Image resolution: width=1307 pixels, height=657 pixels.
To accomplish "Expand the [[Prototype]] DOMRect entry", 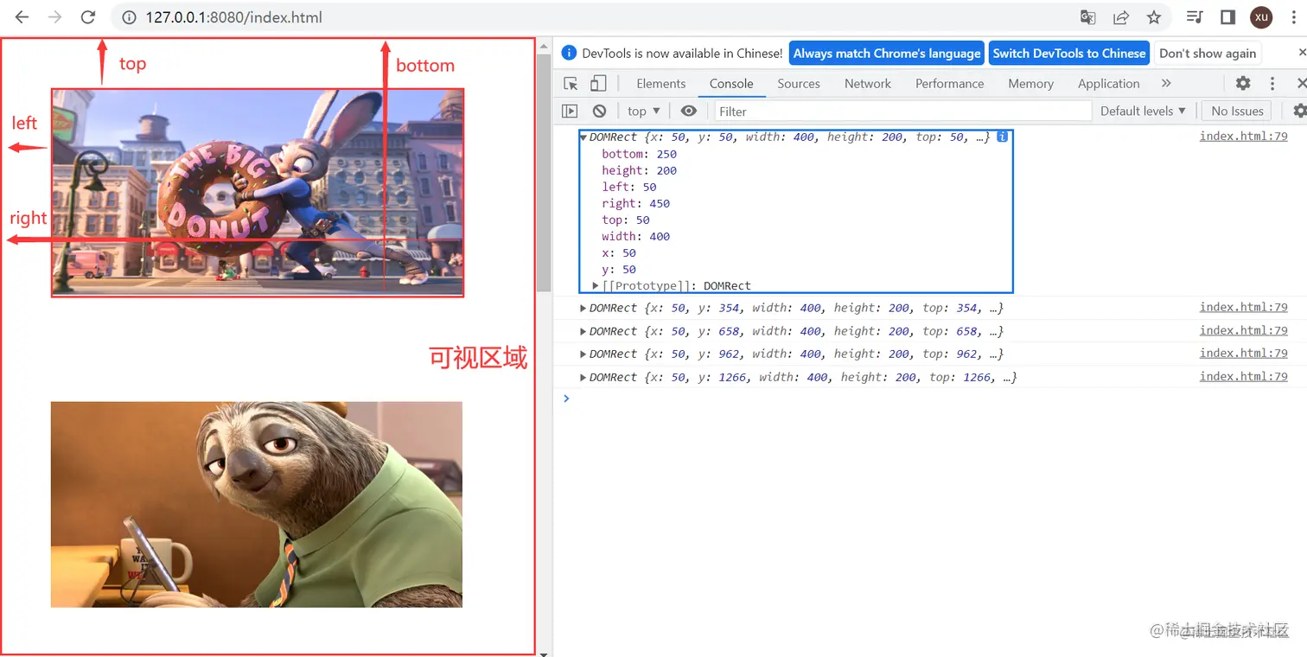I will click(x=596, y=285).
